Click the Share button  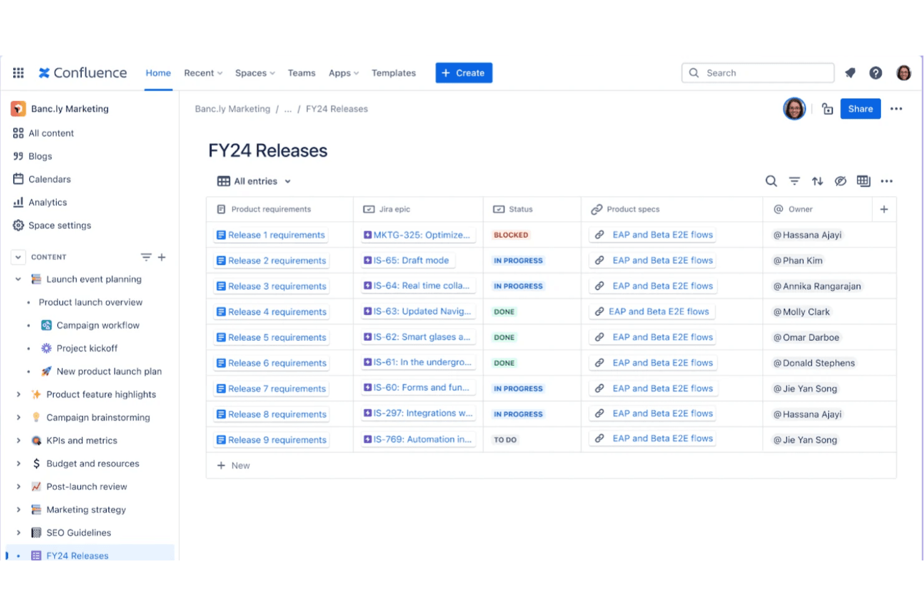click(x=860, y=109)
